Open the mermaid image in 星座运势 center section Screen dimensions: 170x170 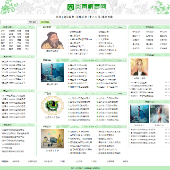point(52,72)
